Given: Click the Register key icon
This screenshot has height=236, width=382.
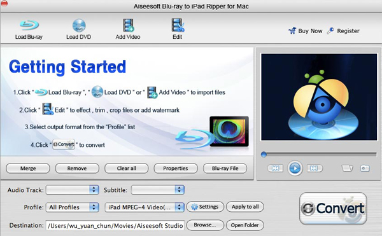Looking at the screenshot, I should click(330, 31).
